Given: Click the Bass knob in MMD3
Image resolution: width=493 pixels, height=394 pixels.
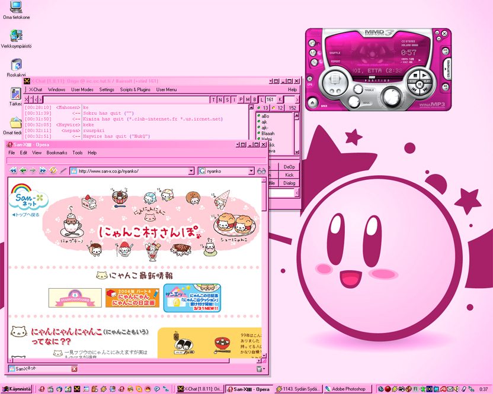Looking at the screenshot, I should (354, 101).
